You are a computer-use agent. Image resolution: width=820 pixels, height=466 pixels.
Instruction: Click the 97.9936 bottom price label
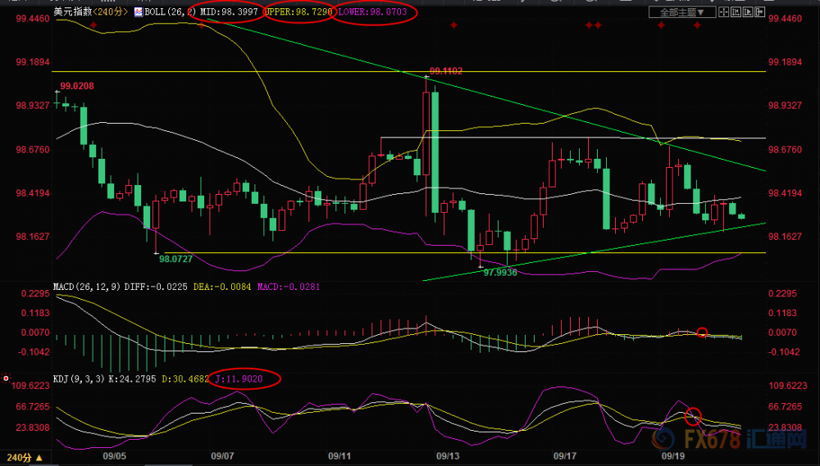click(x=500, y=272)
